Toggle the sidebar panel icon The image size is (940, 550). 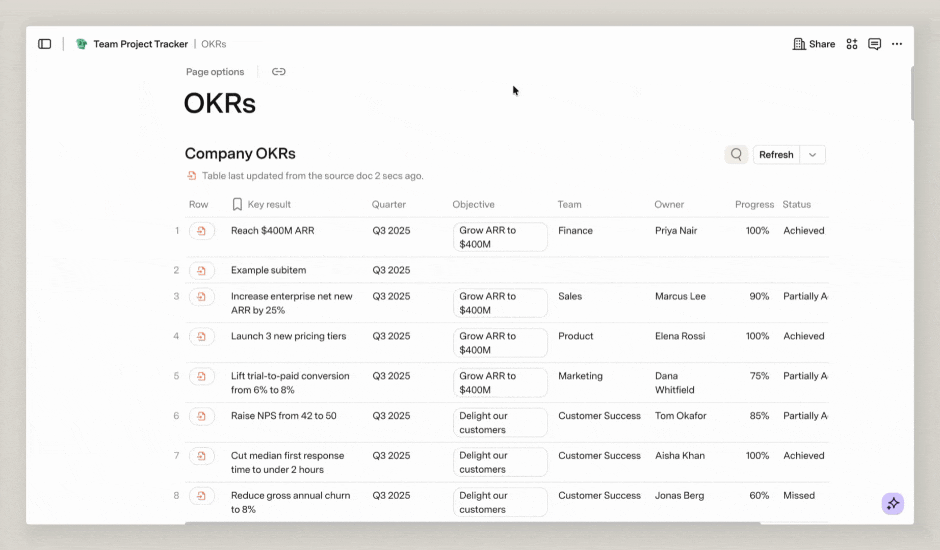pos(45,44)
